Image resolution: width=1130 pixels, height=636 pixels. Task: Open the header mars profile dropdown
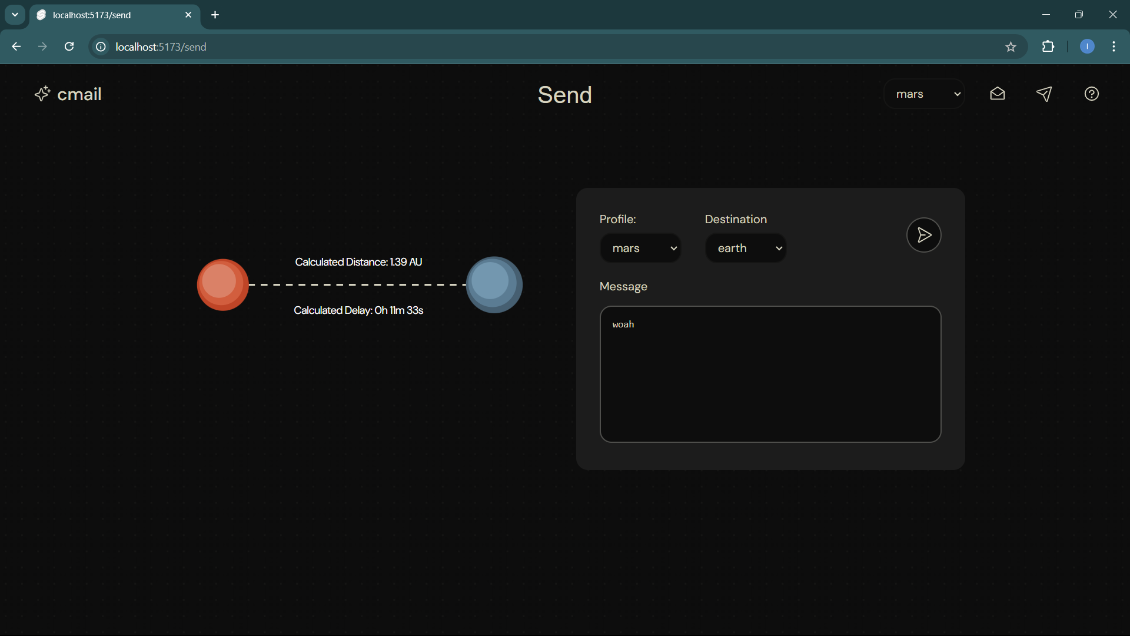pyautogui.click(x=924, y=94)
